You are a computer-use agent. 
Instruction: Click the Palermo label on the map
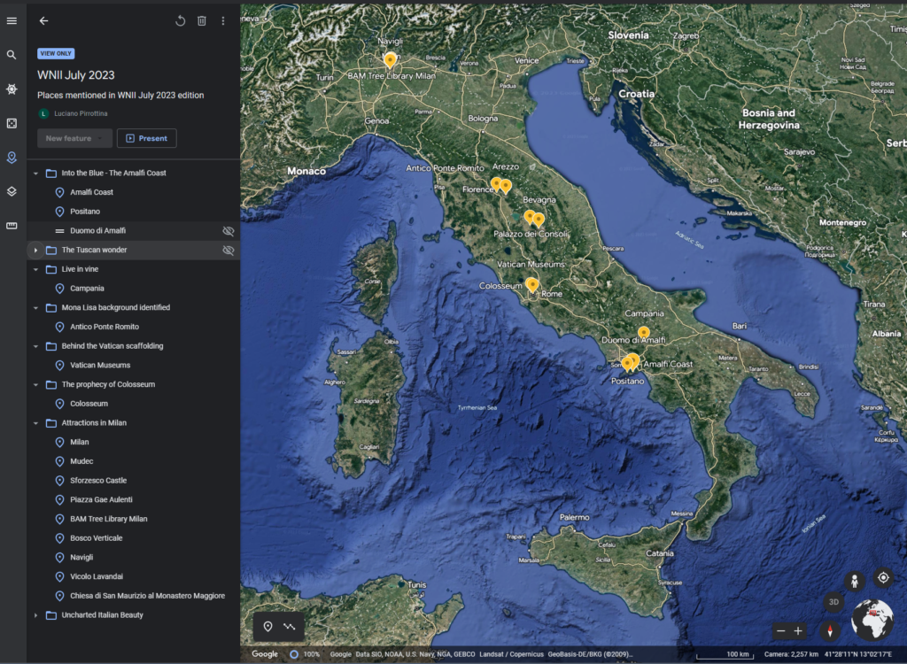click(x=574, y=518)
